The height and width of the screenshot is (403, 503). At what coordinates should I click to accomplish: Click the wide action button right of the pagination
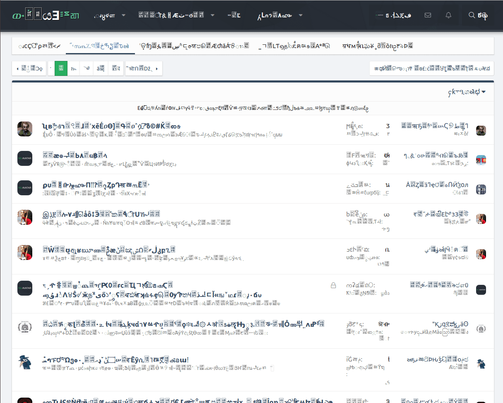(x=431, y=68)
